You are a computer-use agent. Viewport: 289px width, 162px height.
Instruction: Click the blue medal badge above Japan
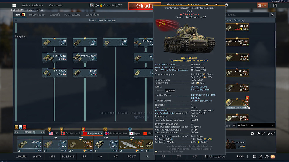(x=130, y=129)
